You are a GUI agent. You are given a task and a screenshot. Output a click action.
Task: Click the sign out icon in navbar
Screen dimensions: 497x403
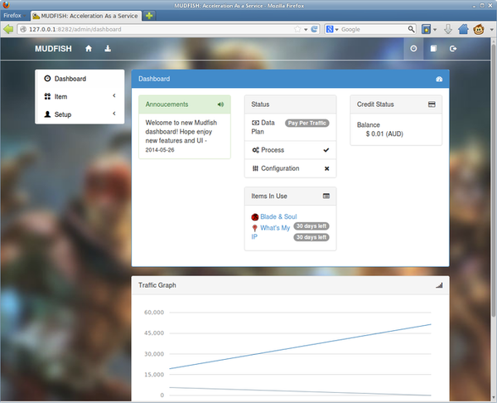point(453,49)
